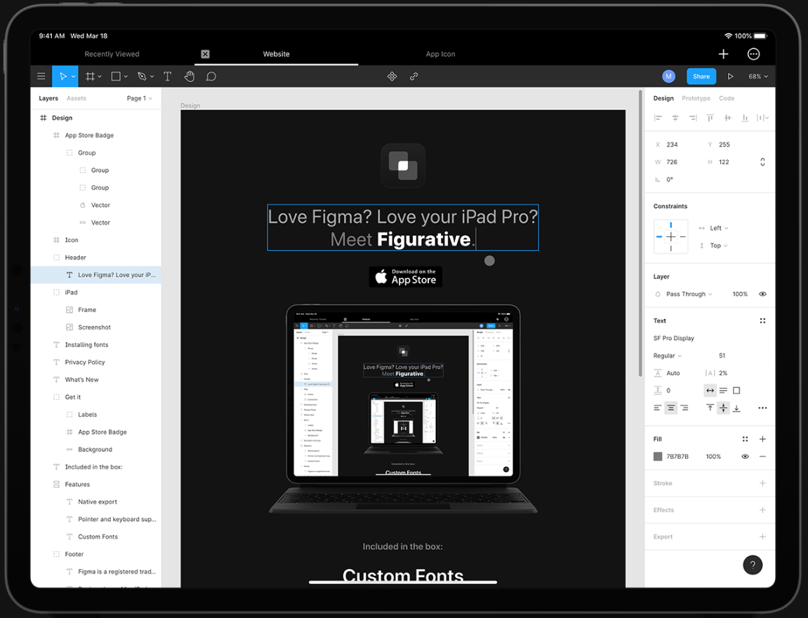The image size is (808, 618).
Task: Align selection to right edge
Action: 693,118
